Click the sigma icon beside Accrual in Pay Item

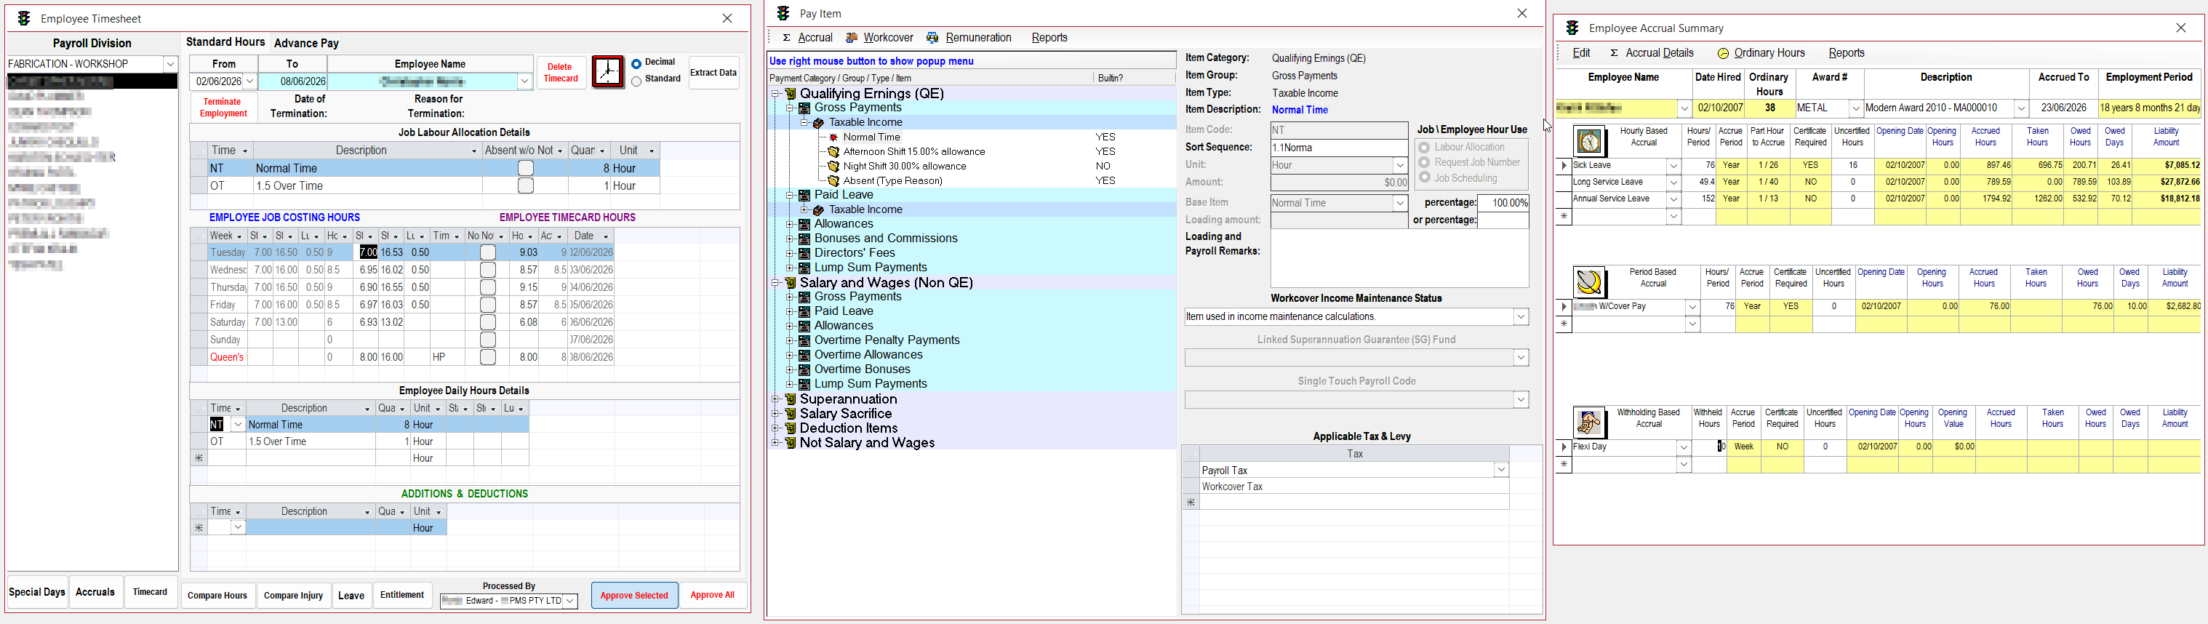(786, 38)
